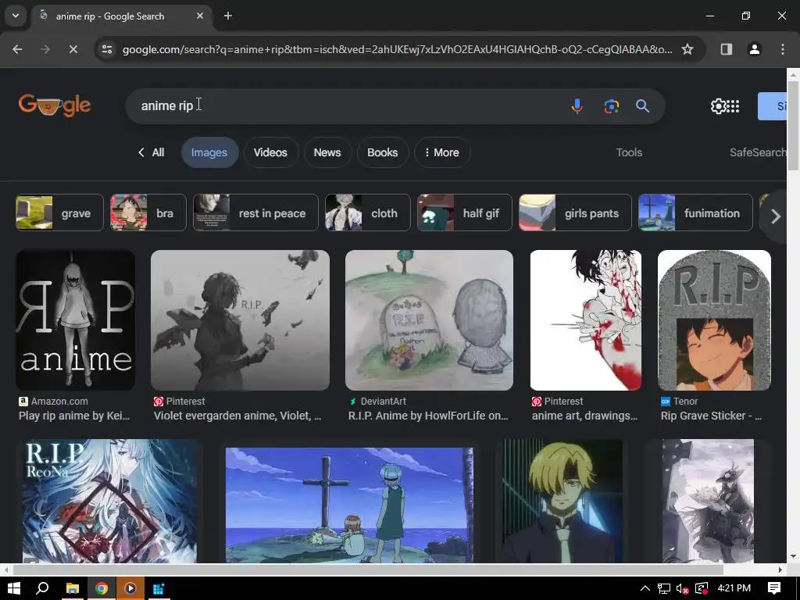The image size is (800, 600).
Task: Bookmark this page with the star icon
Action: tap(687, 49)
